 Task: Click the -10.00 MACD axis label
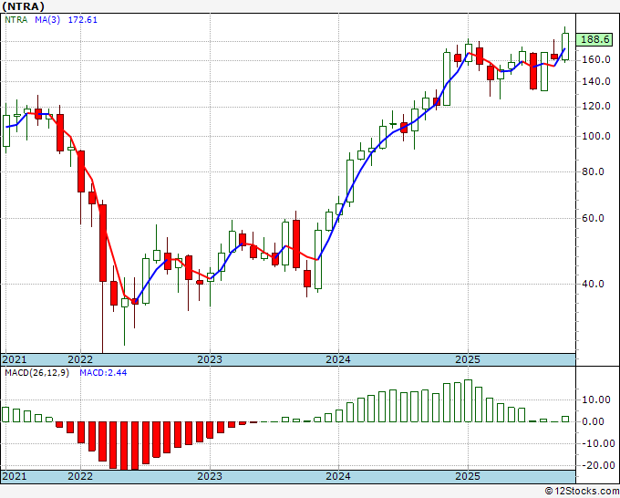tap(597, 444)
